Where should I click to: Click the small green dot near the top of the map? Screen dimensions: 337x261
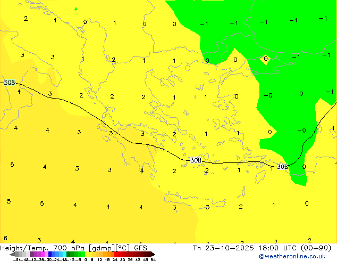[75, 9]
